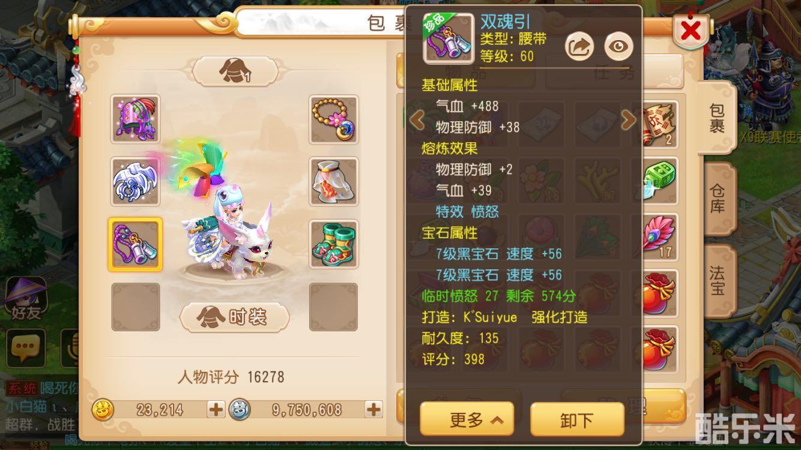Screen dimensions: 801x450
Task: Switch to the 仓库 side tab
Action: pyautogui.click(x=717, y=198)
